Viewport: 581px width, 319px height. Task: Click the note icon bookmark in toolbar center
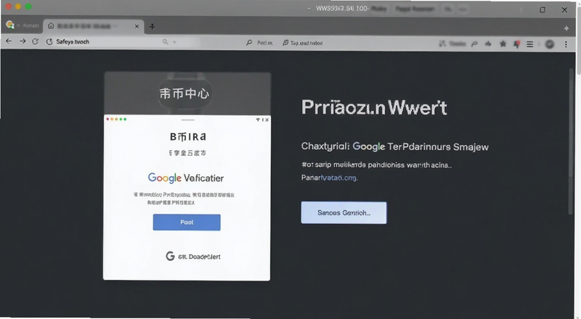tap(285, 43)
